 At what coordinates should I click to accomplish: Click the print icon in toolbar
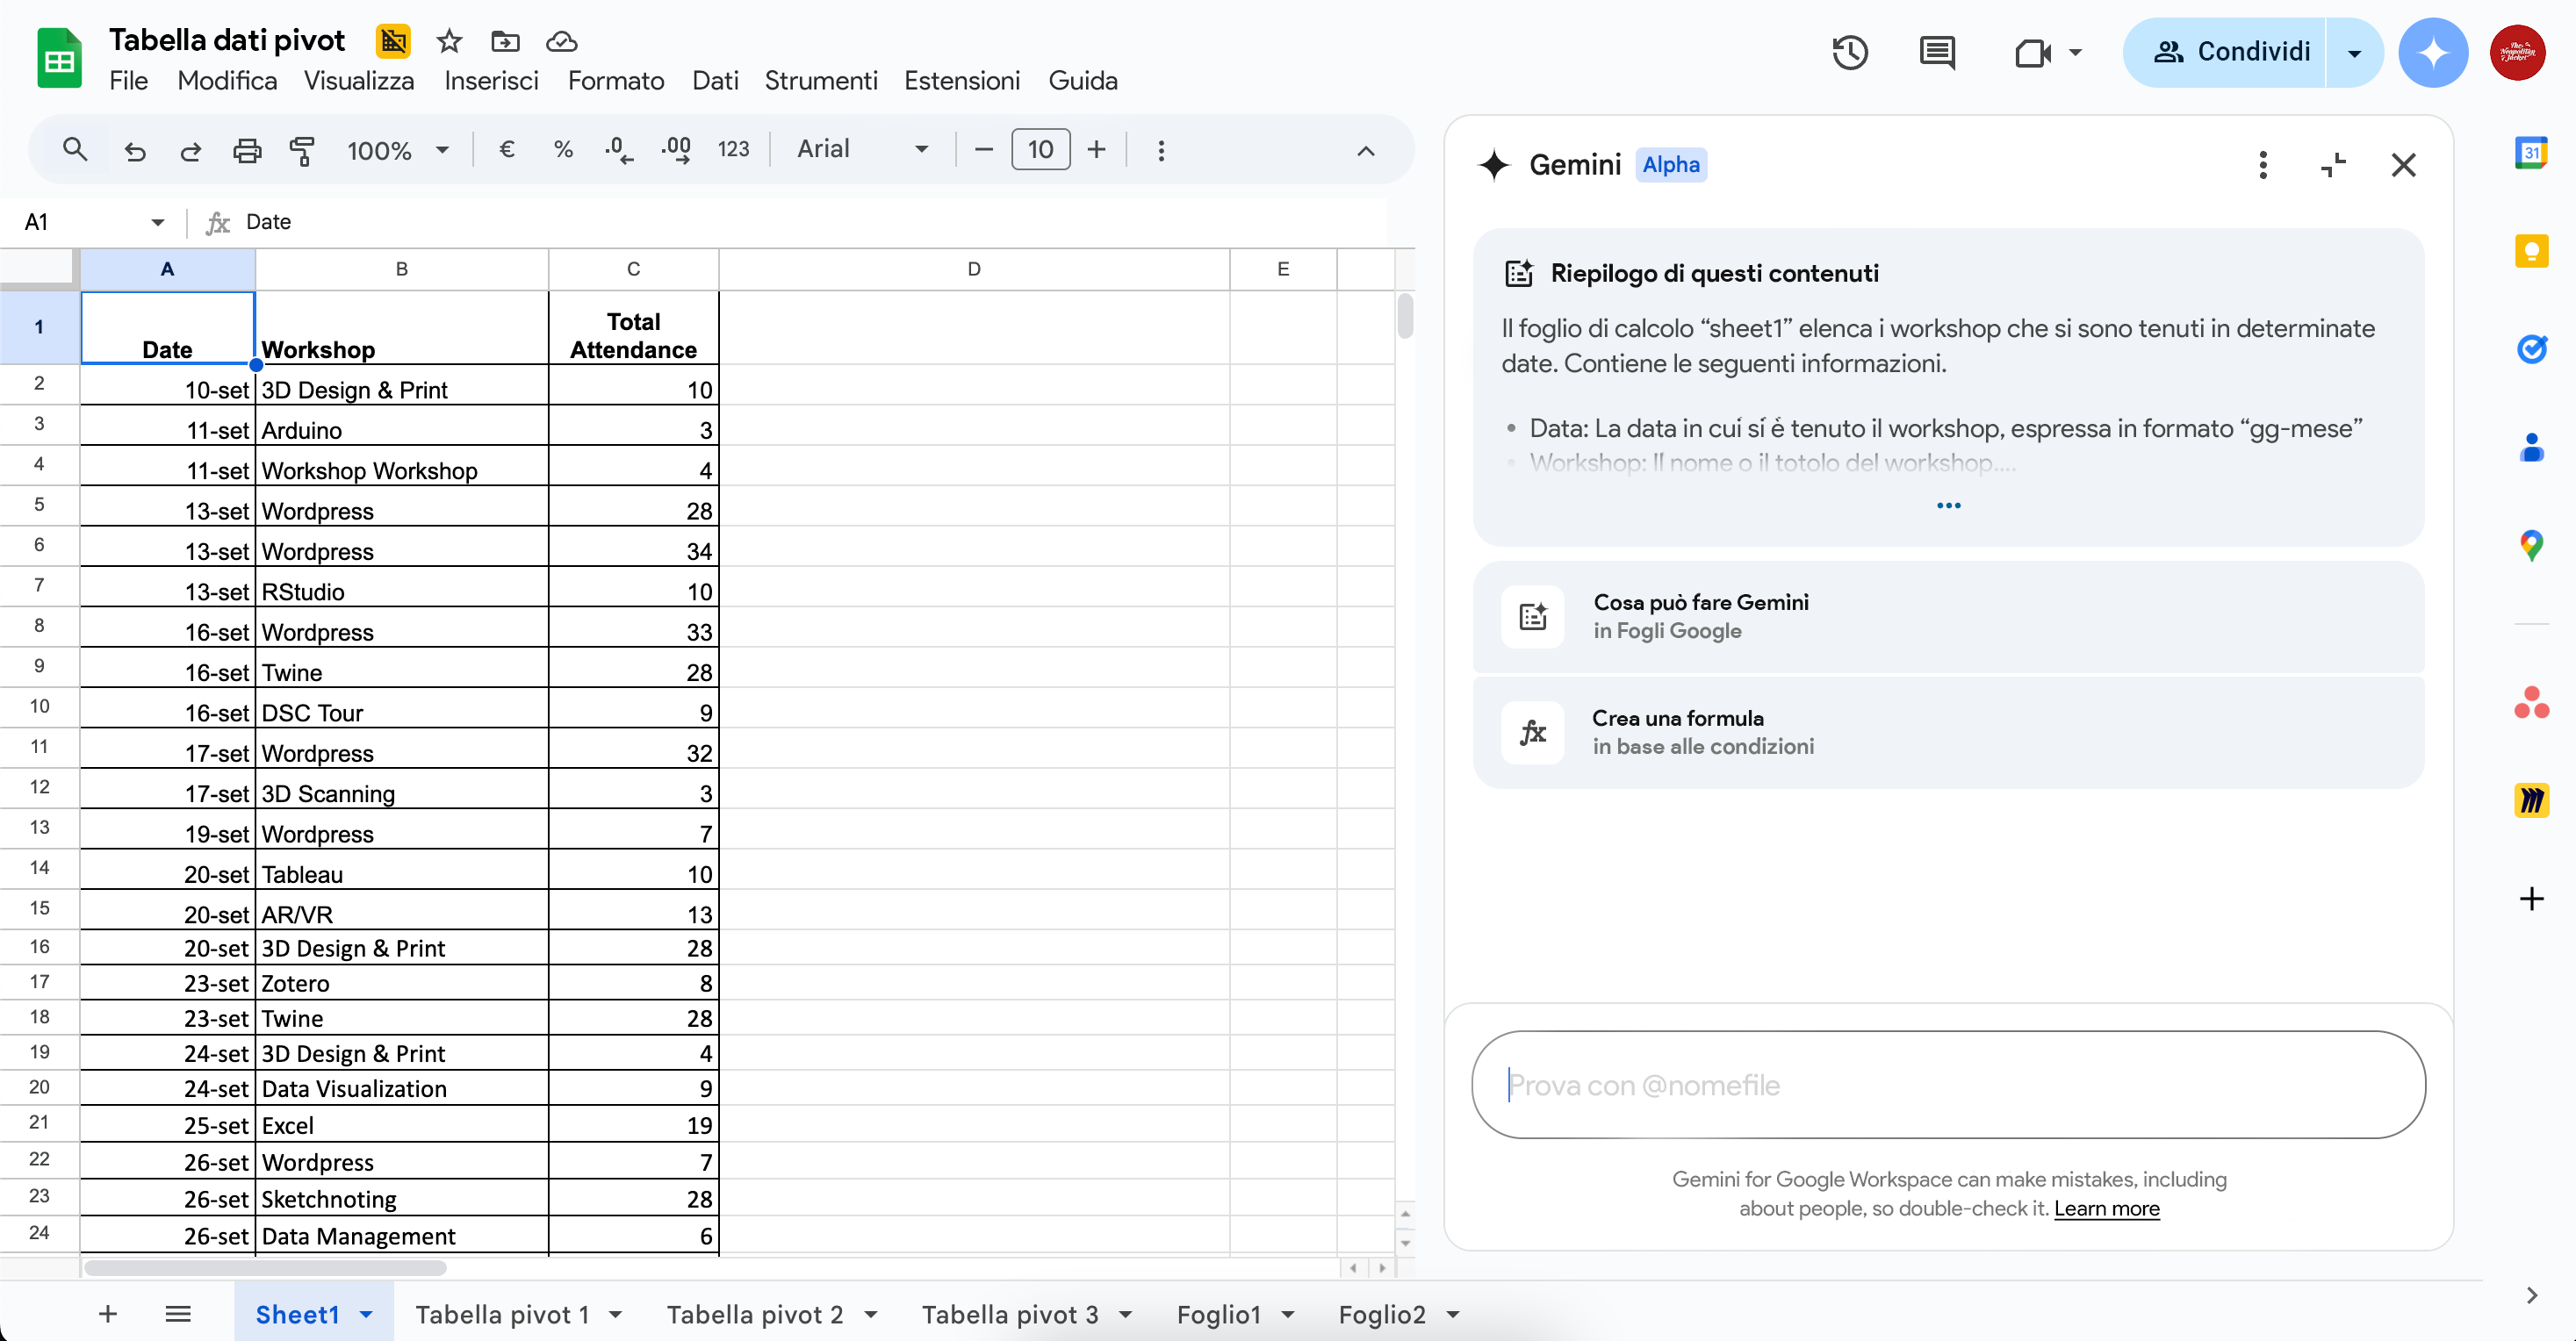(246, 150)
